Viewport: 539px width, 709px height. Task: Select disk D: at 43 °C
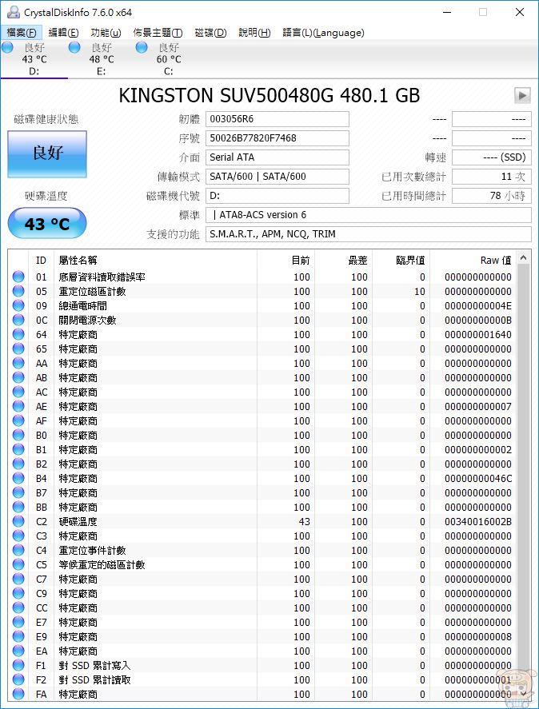(34, 59)
